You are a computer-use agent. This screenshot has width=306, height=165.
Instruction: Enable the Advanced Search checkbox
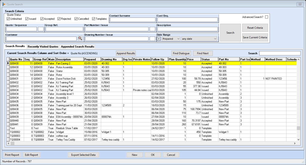(267, 17)
